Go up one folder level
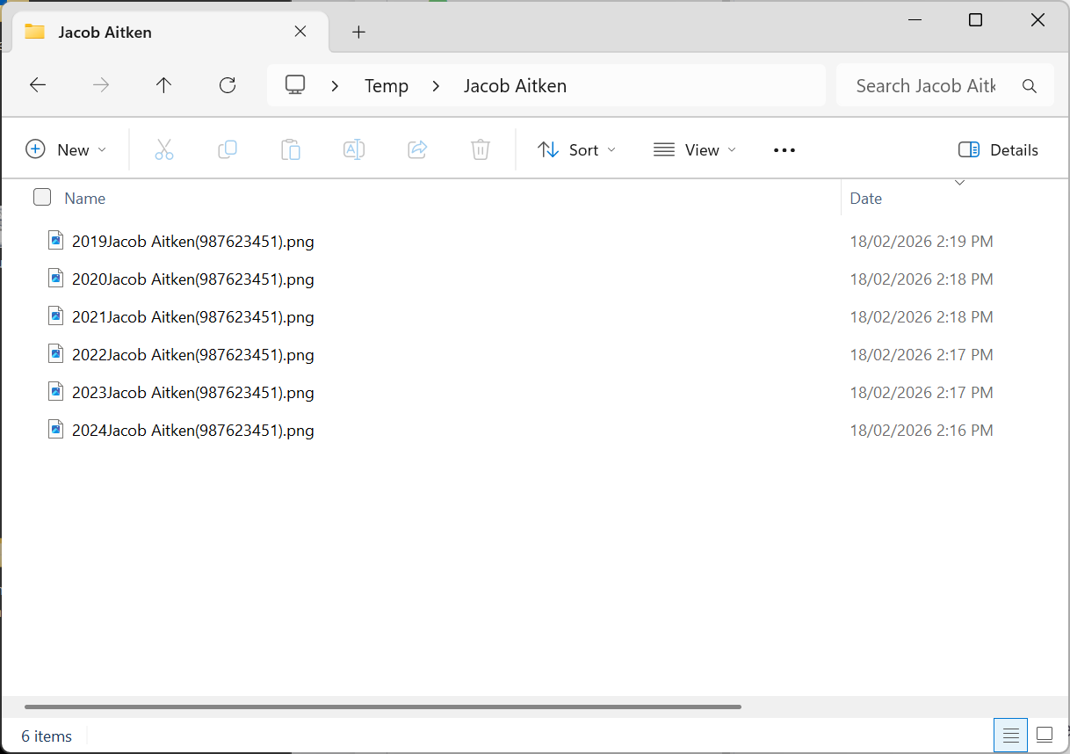This screenshot has width=1070, height=754. tap(163, 84)
